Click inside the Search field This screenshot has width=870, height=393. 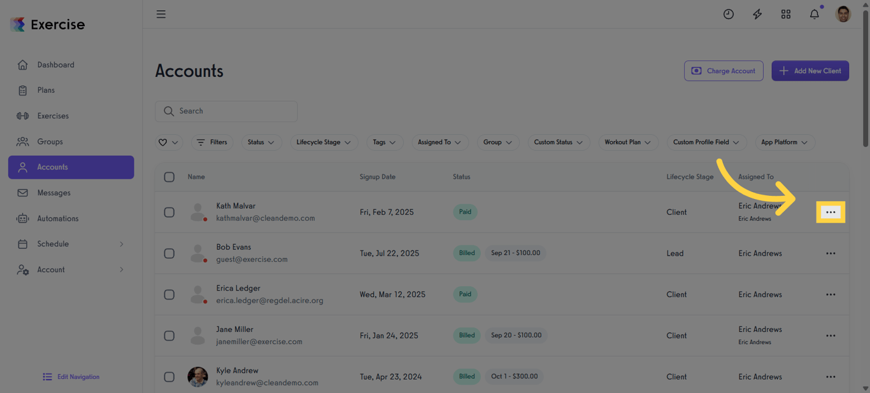tap(226, 111)
